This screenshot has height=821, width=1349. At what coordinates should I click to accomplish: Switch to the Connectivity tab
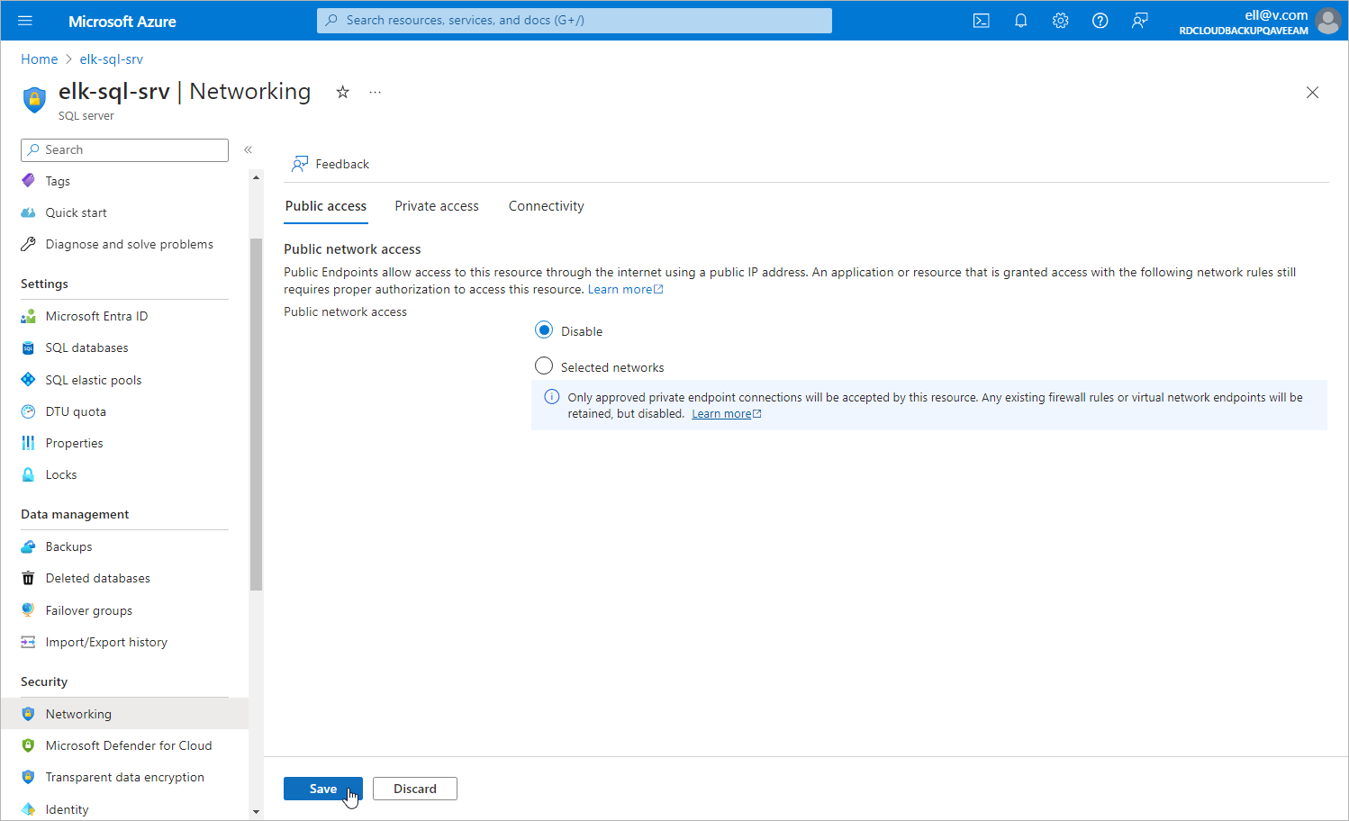(x=547, y=206)
